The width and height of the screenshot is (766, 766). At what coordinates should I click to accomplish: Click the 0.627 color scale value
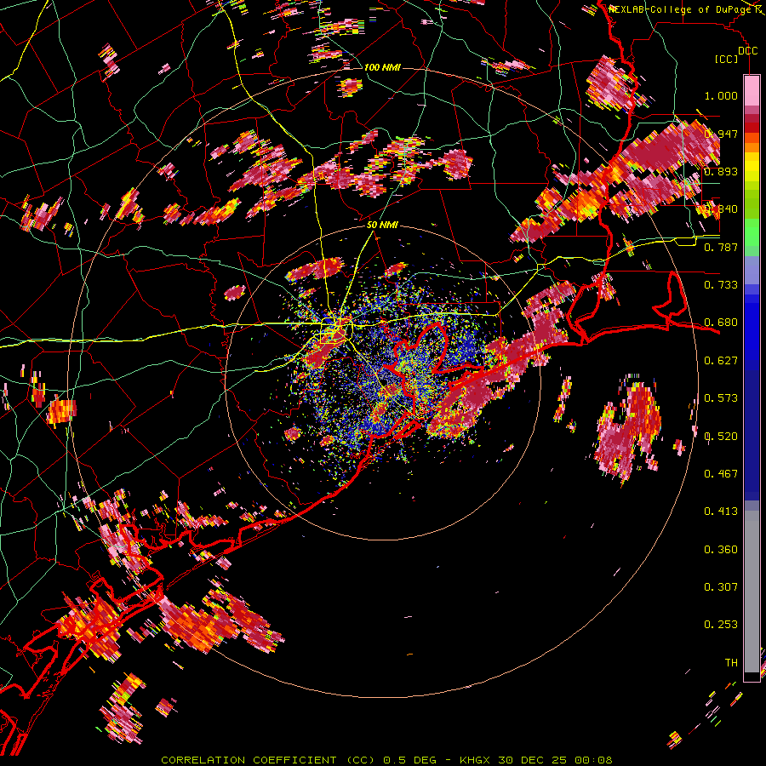pyautogui.click(x=721, y=361)
